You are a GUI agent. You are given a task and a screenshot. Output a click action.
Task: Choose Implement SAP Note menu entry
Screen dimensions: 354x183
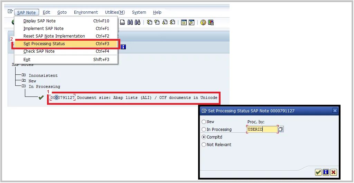pos(66,29)
